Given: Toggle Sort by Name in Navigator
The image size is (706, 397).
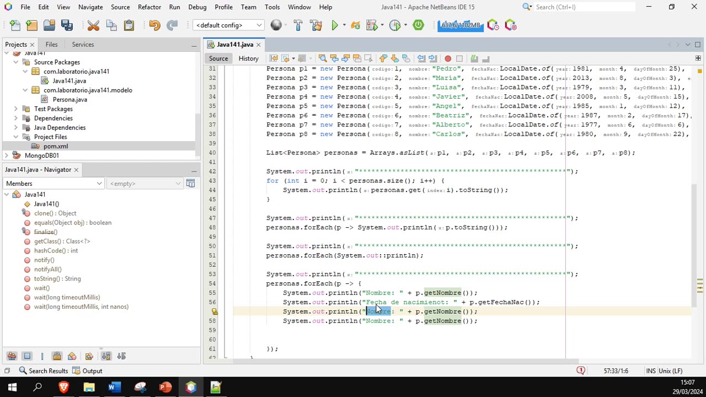Looking at the screenshot, I should point(106,356).
